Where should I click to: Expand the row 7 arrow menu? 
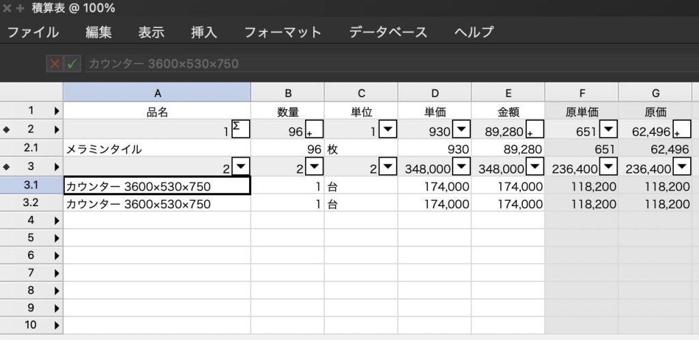pyautogui.click(x=57, y=272)
